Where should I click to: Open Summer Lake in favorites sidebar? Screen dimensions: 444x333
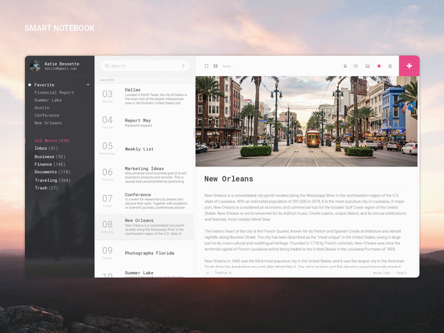(48, 100)
